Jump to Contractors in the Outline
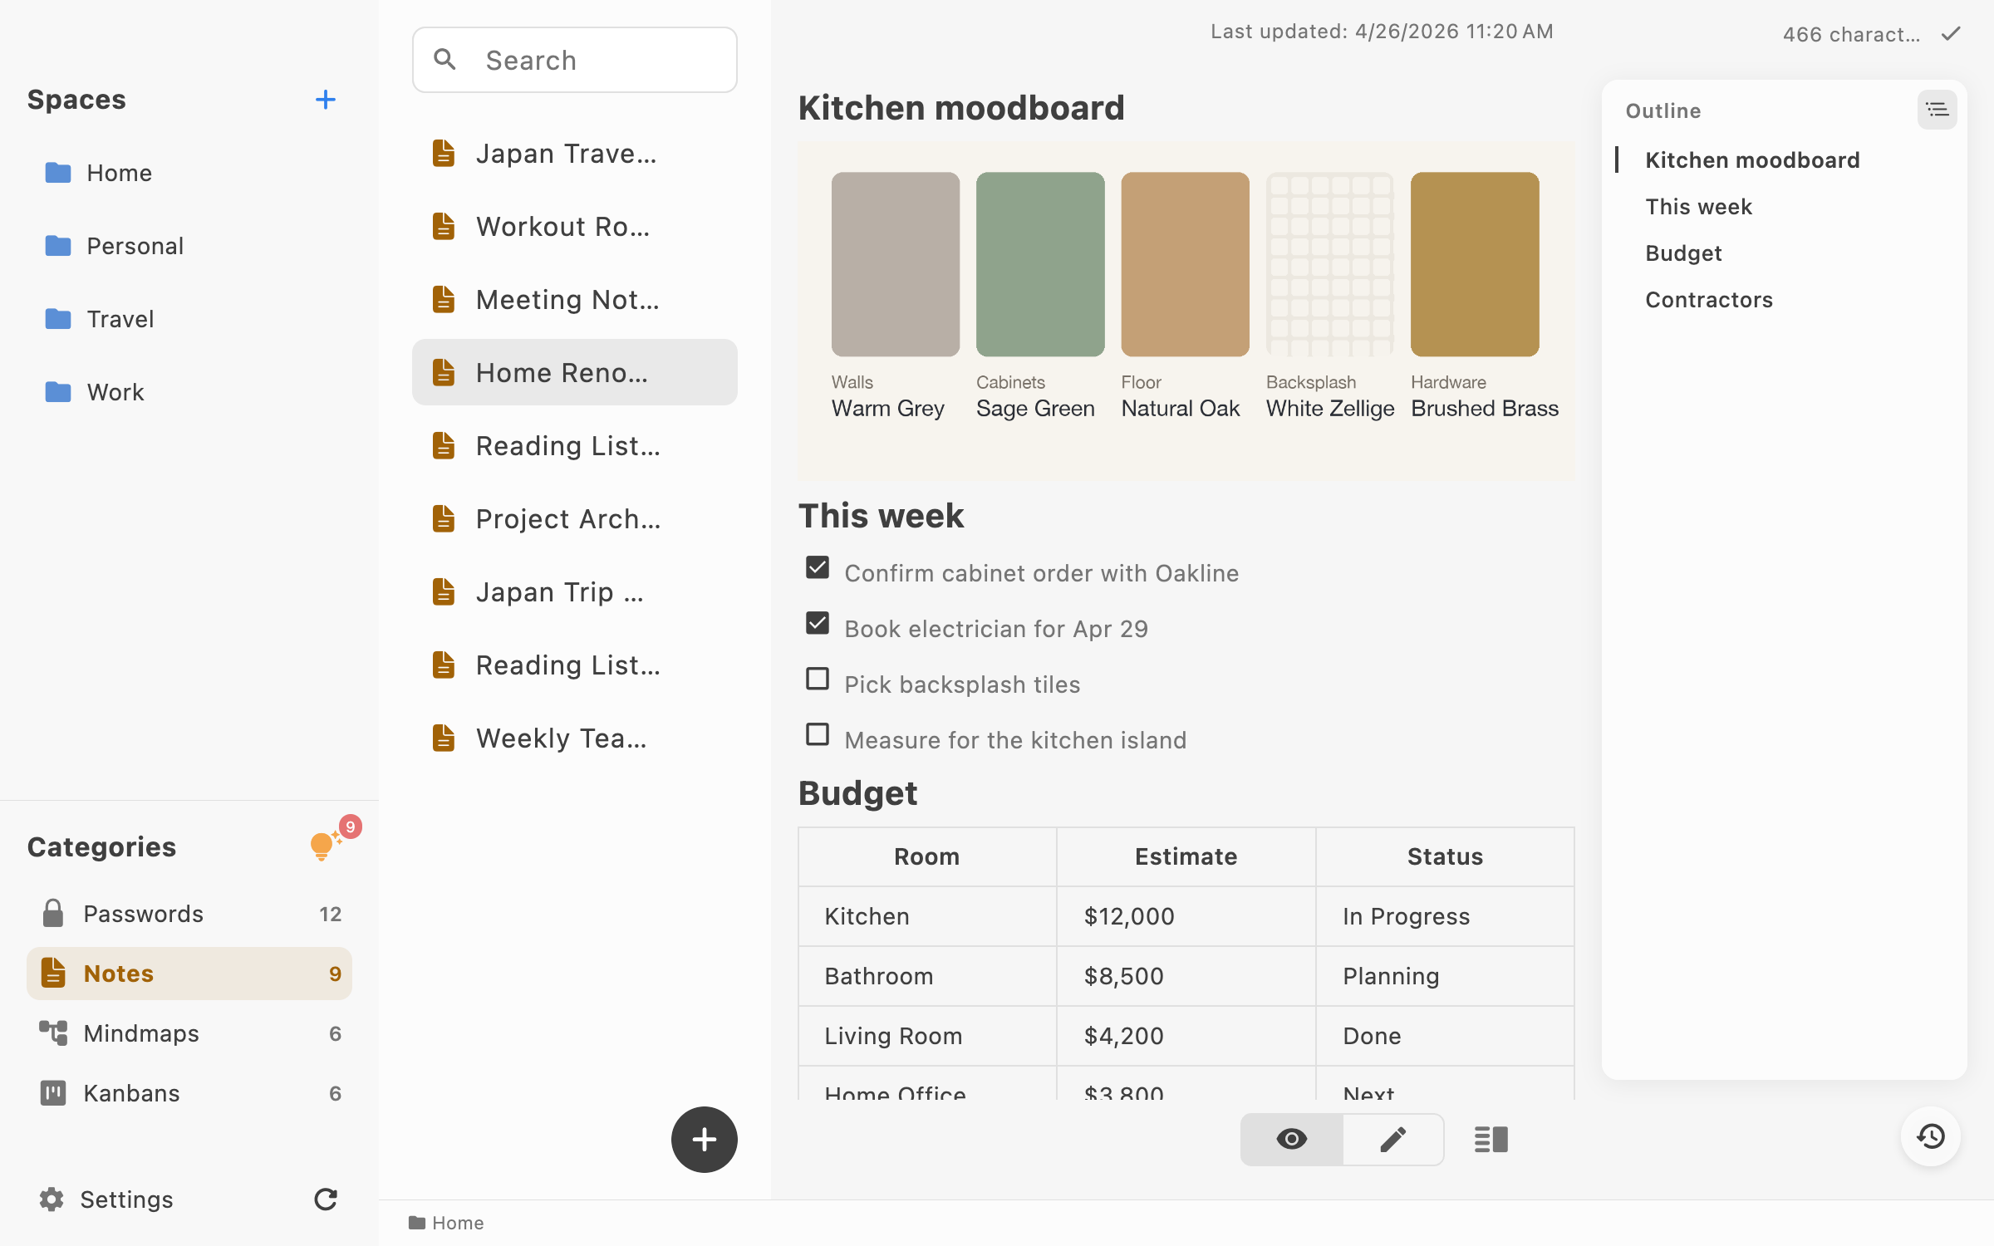This screenshot has height=1246, width=1994. 1709,300
